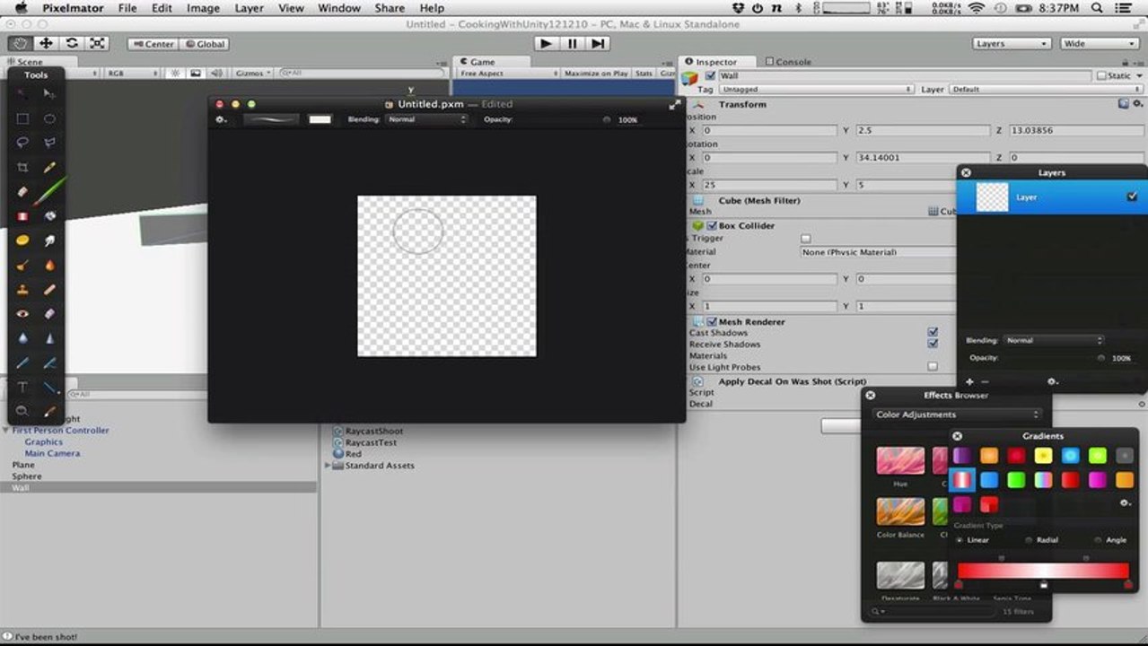
Task: Toggle the Mesh Renderer component checkbox
Action: (712, 322)
